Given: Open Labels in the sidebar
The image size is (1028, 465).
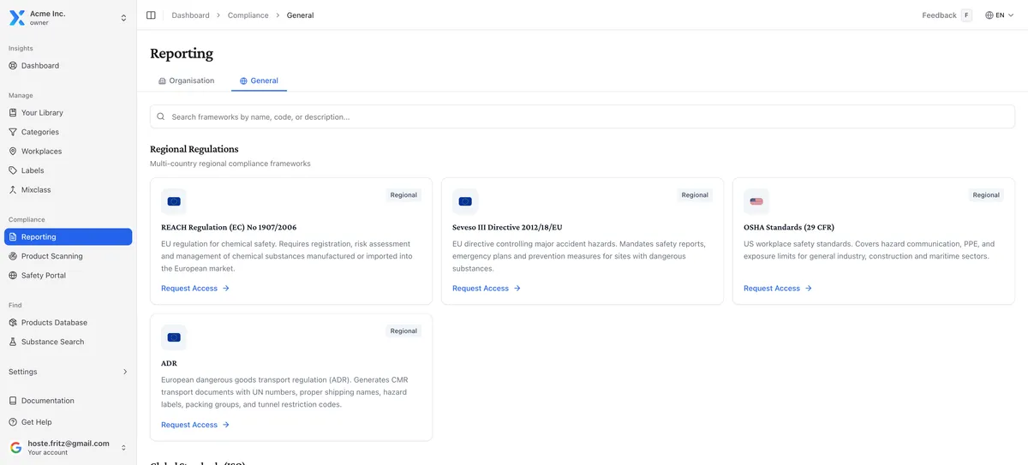Looking at the screenshot, I should (69, 170).
